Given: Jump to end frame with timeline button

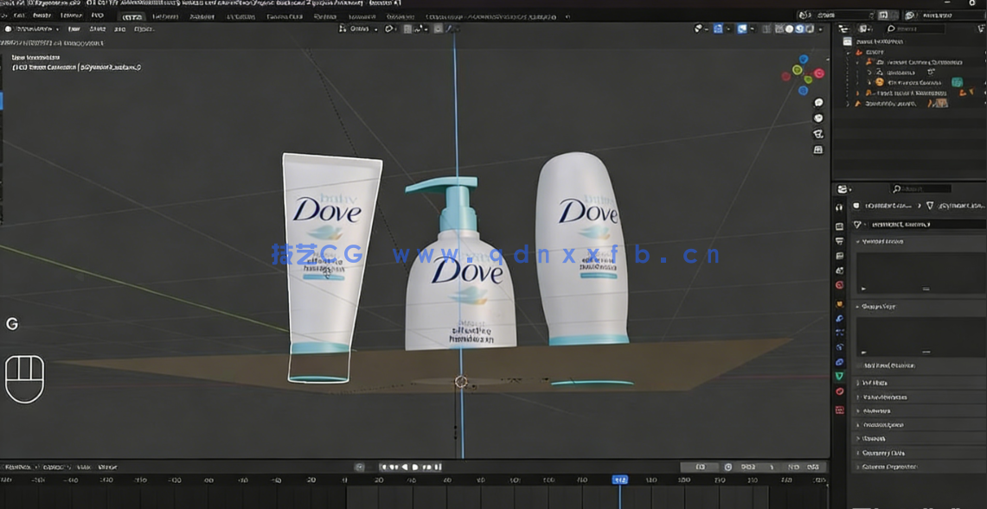Looking at the screenshot, I should tap(438, 467).
